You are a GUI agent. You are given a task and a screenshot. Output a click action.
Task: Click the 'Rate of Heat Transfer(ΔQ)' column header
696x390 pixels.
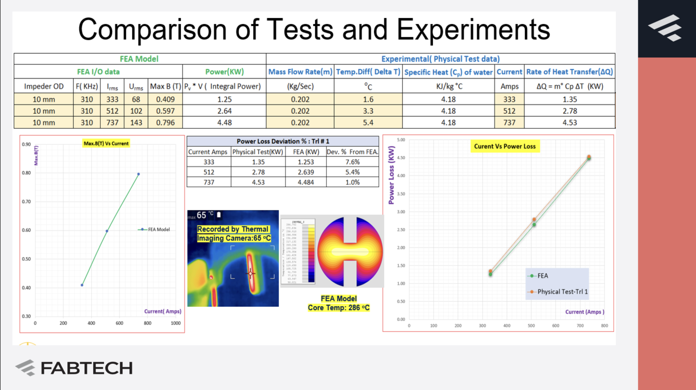(569, 72)
